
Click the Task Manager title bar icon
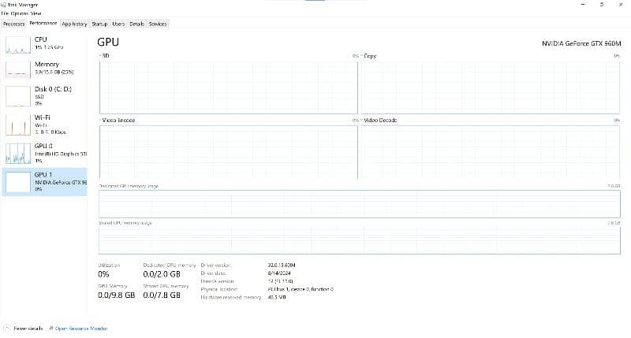pyautogui.click(x=4, y=4)
